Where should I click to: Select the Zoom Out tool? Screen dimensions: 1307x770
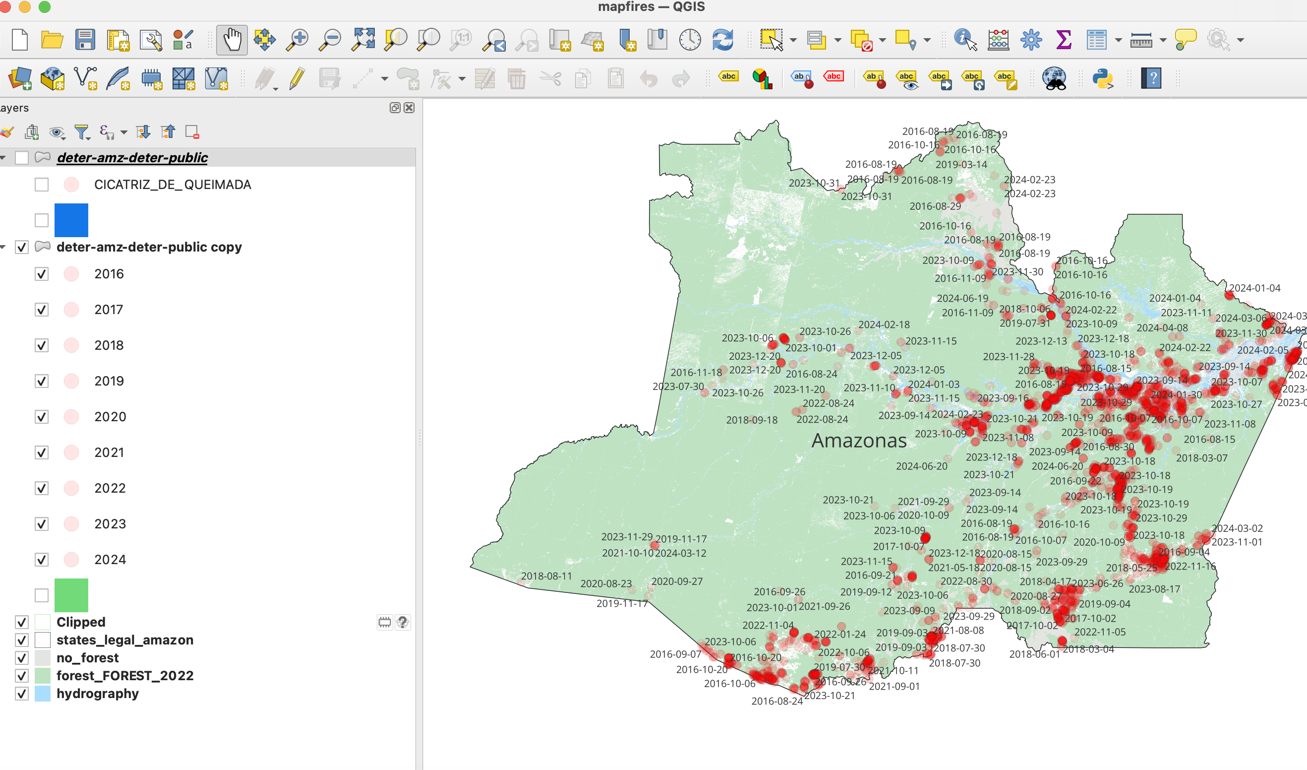[x=330, y=40]
